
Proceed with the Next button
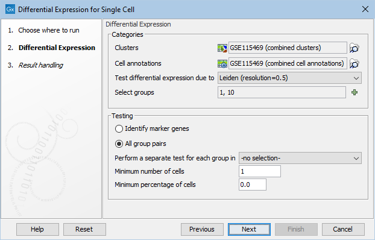249,229
